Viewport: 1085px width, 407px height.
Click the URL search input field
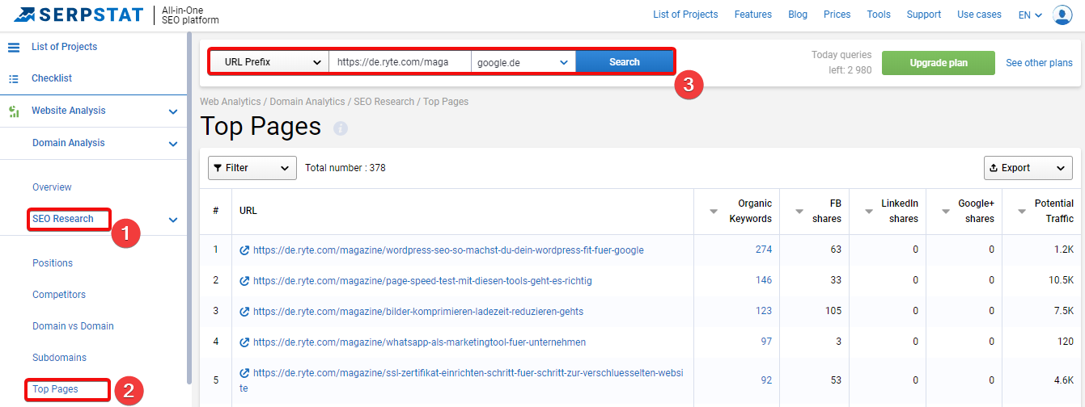(x=401, y=61)
